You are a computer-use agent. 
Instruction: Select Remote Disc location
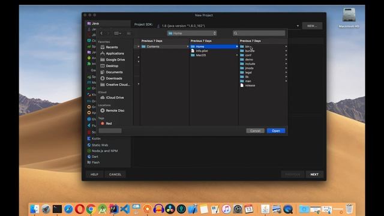(x=112, y=110)
